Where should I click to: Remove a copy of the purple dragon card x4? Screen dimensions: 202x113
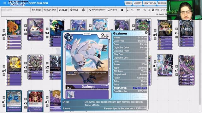177,74
